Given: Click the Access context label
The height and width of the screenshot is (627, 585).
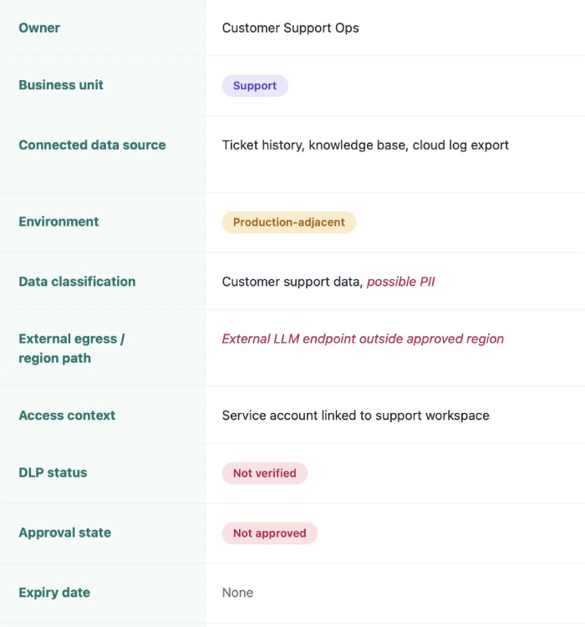Looking at the screenshot, I should (x=67, y=415).
